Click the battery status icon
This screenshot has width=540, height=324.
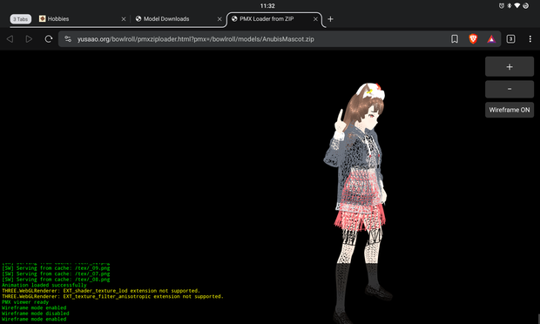tap(525, 5)
